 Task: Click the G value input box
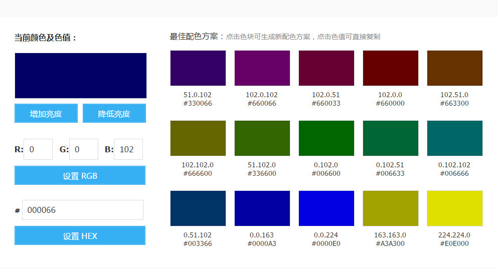(84, 149)
